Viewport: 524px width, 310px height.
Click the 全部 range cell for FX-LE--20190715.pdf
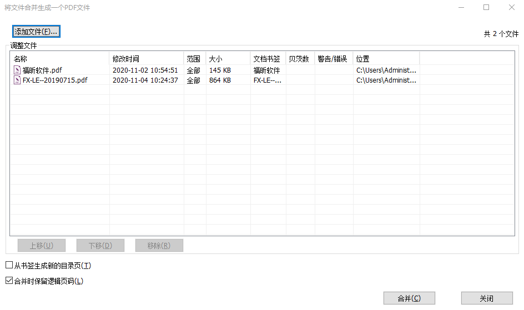click(194, 80)
